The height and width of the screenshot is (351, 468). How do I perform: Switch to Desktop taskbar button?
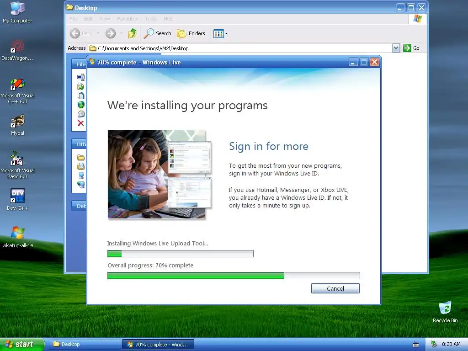point(84,345)
